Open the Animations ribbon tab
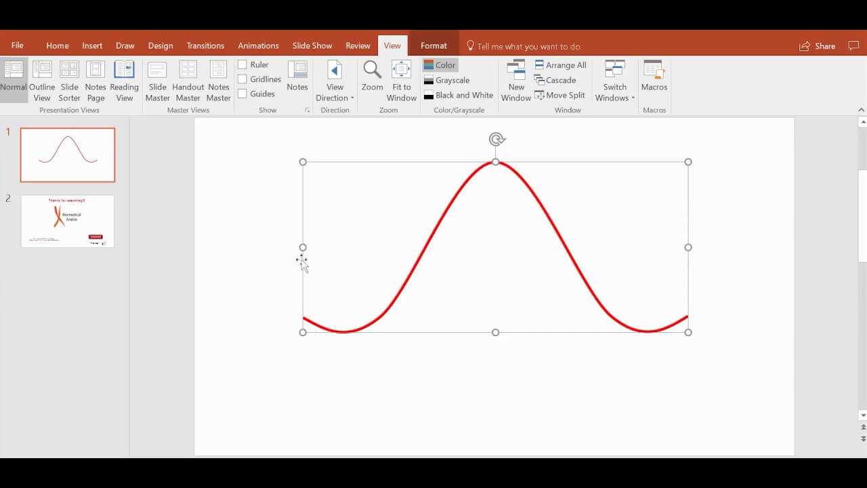Screen dimensions: 867x488 258,46
